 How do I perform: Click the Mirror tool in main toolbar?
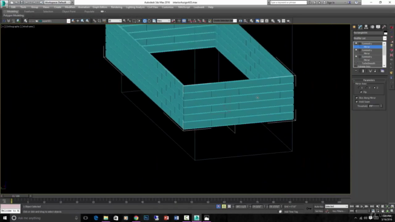[241, 21]
